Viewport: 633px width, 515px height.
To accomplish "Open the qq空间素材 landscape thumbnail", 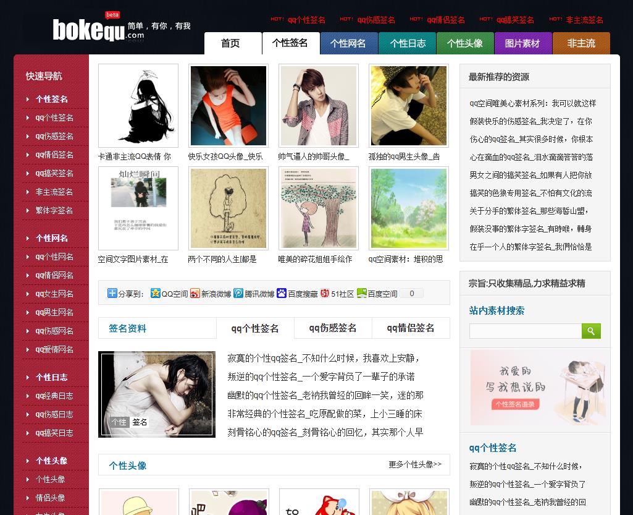I will [409, 208].
